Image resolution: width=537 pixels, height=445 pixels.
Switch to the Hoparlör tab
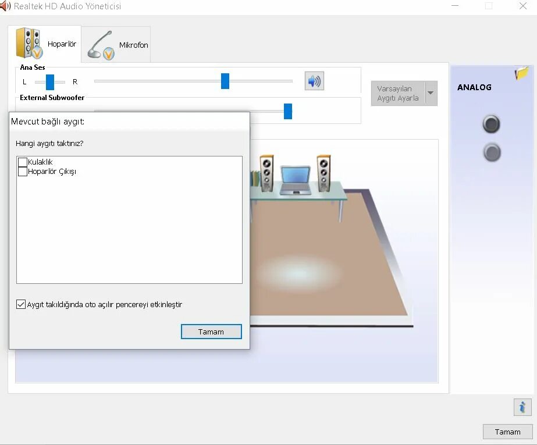click(x=45, y=44)
